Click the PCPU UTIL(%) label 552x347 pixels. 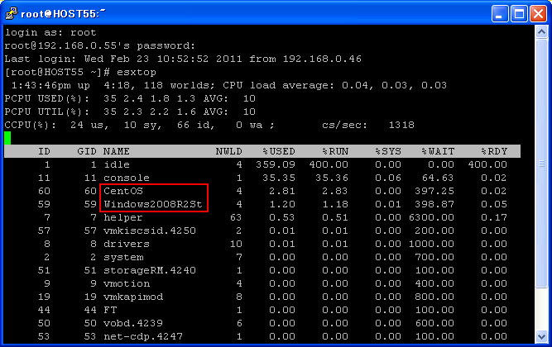pos(47,112)
